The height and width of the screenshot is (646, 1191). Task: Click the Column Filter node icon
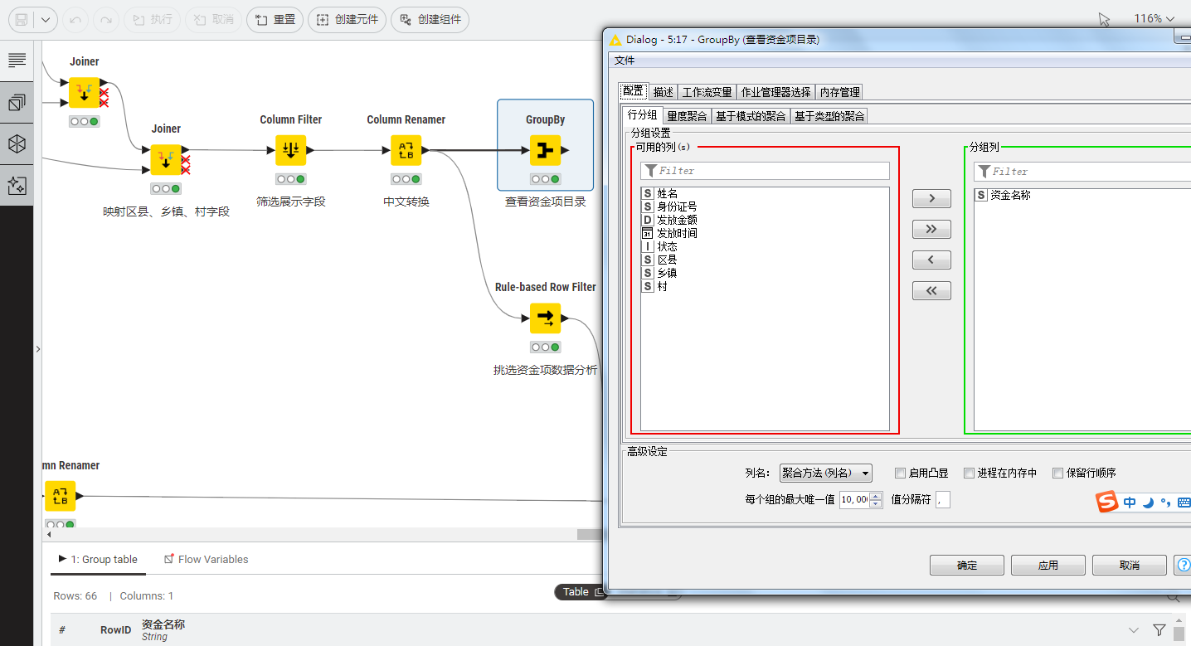[x=290, y=150]
